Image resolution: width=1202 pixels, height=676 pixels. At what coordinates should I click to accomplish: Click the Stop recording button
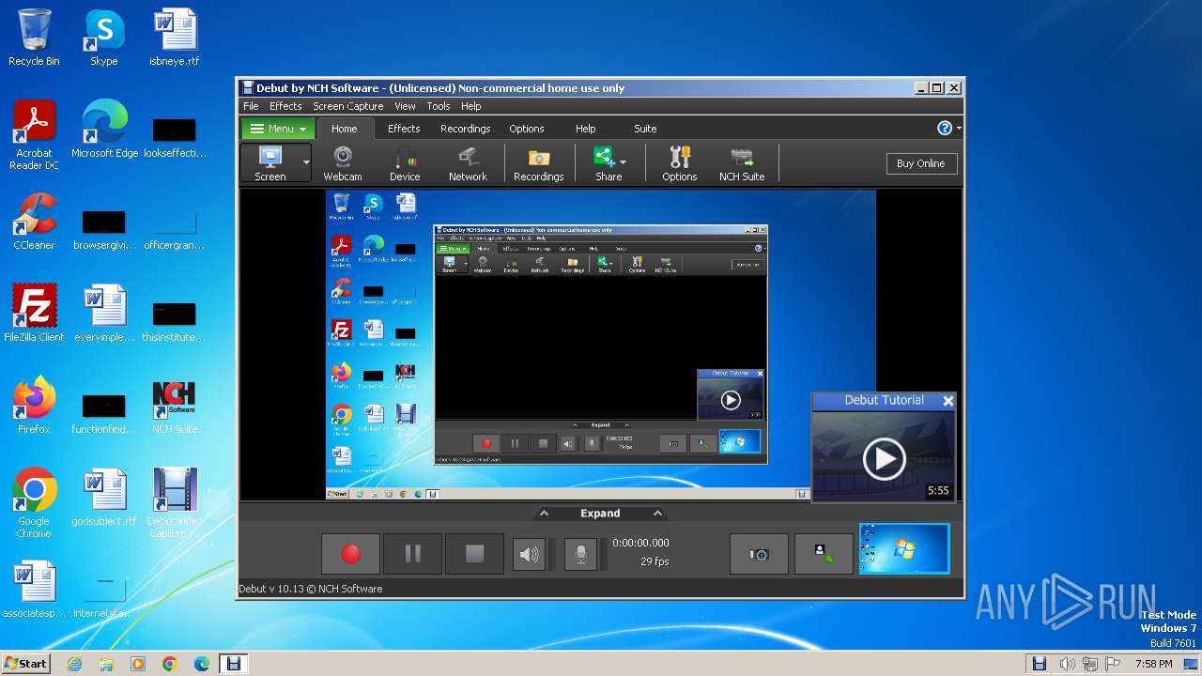pos(474,554)
